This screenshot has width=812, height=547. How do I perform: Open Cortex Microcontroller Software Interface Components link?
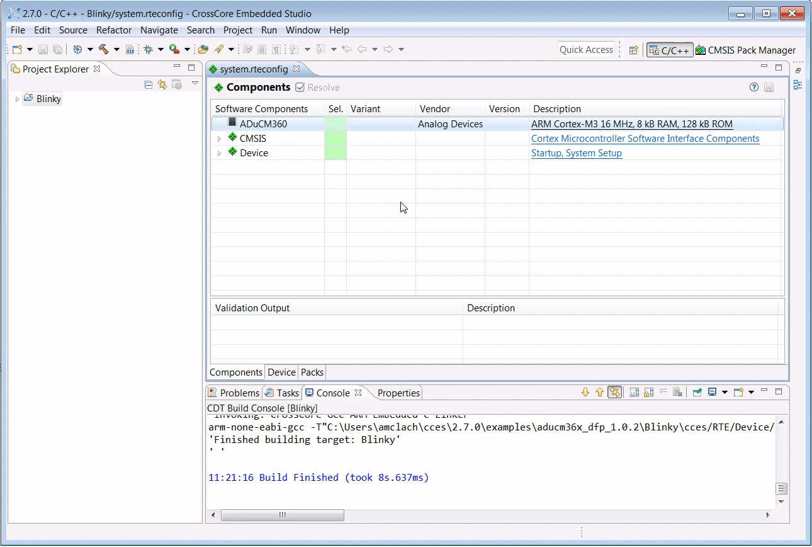coord(645,139)
